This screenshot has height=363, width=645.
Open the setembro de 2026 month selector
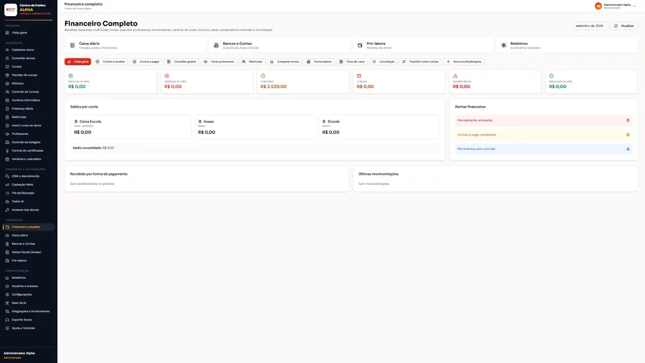click(x=590, y=26)
